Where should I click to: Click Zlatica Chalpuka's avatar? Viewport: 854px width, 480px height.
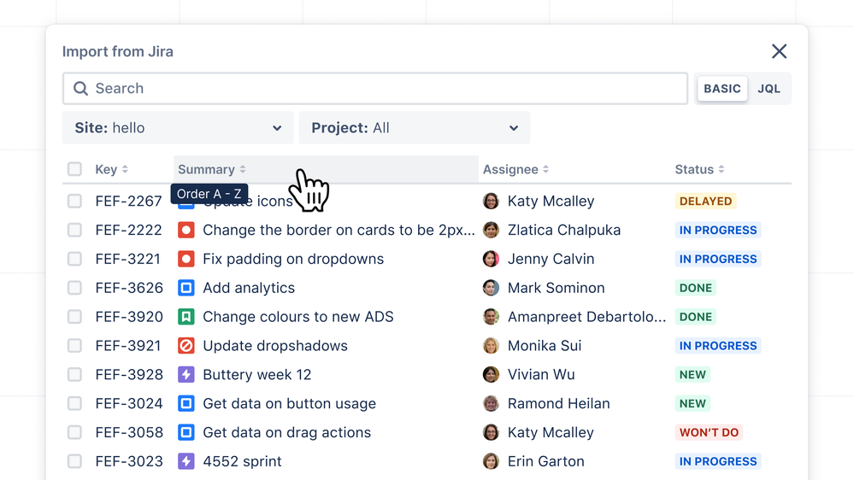(491, 231)
